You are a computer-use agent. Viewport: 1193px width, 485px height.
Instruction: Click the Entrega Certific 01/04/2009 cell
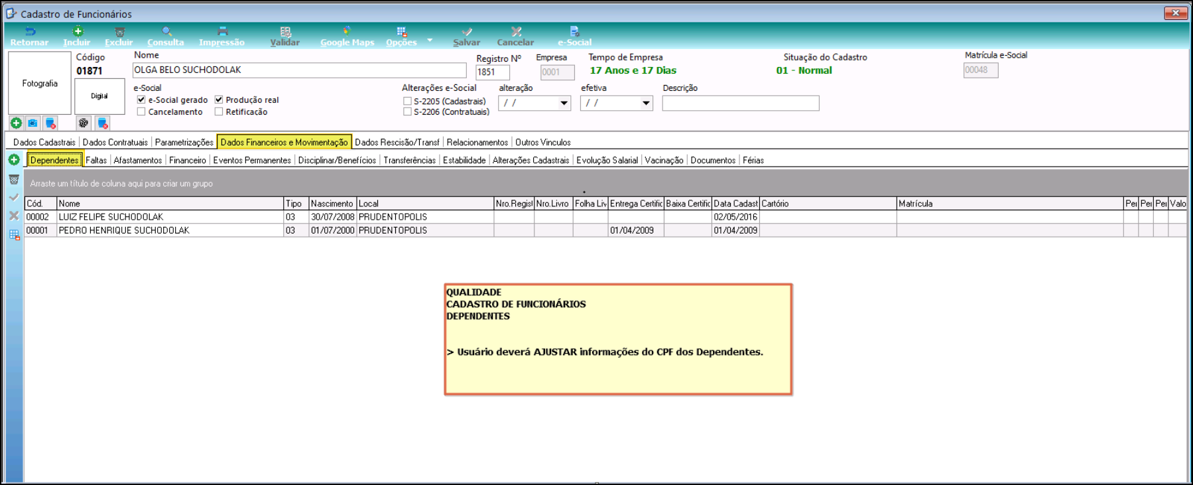(636, 230)
